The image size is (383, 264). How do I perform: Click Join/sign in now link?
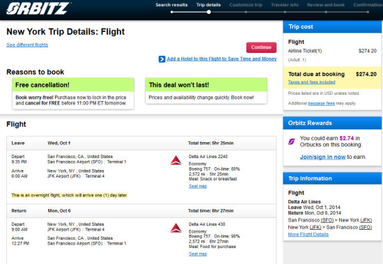(322, 157)
